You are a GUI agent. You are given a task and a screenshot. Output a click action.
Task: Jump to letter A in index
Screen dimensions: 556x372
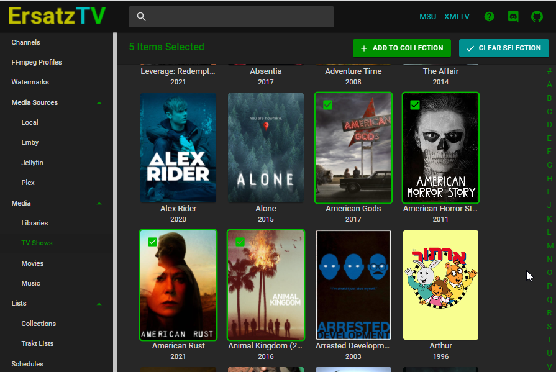pyautogui.click(x=549, y=84)
